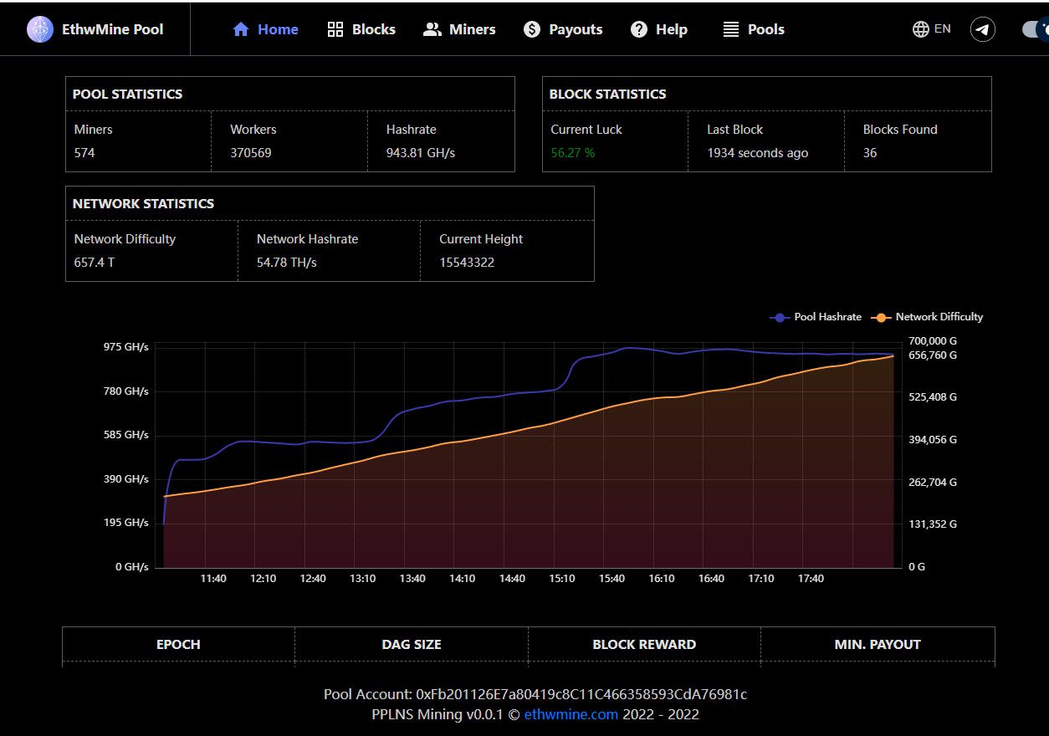This screenshot has width=1049, height=736.
Task: Select Payouts from the navigation bar
Action: (574, 28)
